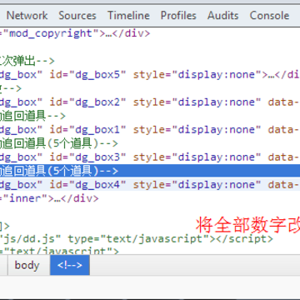Select the dg_box2 element row
This screenshot has height=300, width=300.
(x=150, y=102)
